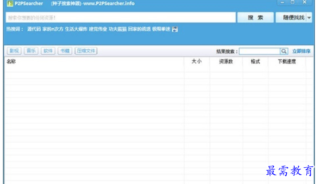Viewport: 317px width, 184px height.
Task: Search the hot word 功夫熊猫
Action: point(118,29)
